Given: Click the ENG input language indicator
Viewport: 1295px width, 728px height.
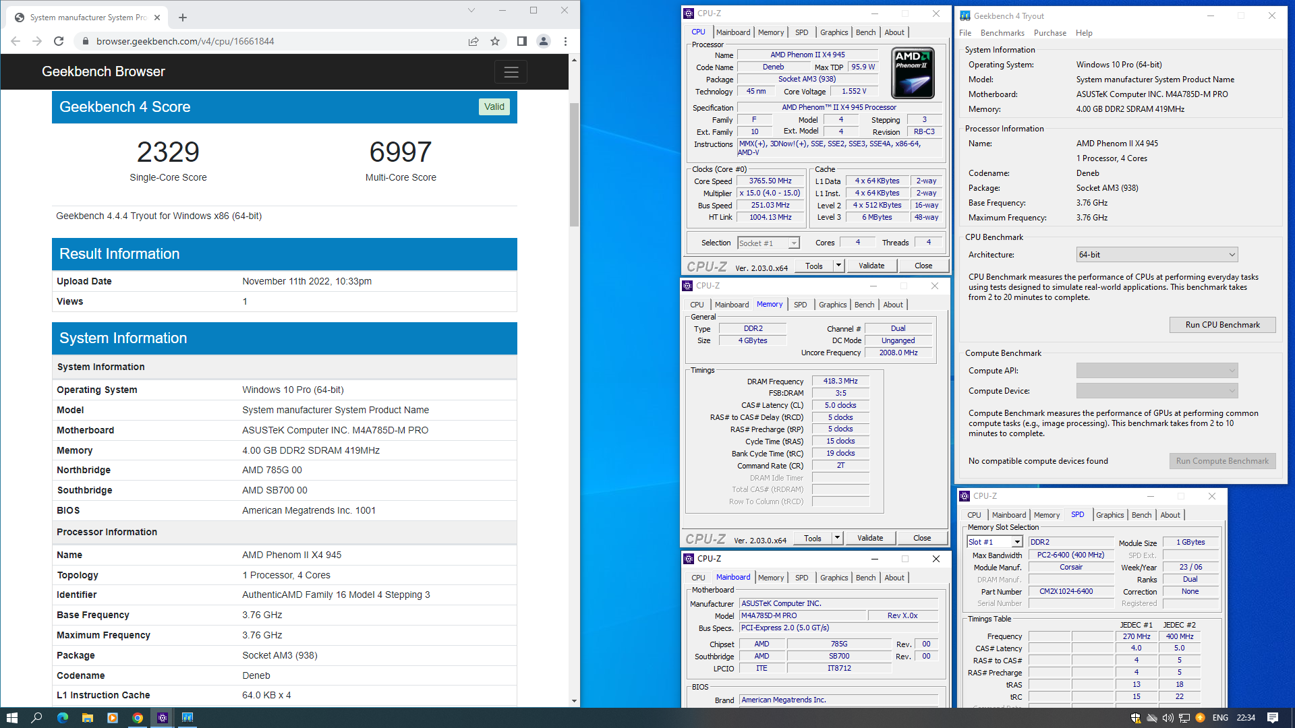Looking at the screenshot, I should click(x=1220, y=718).
